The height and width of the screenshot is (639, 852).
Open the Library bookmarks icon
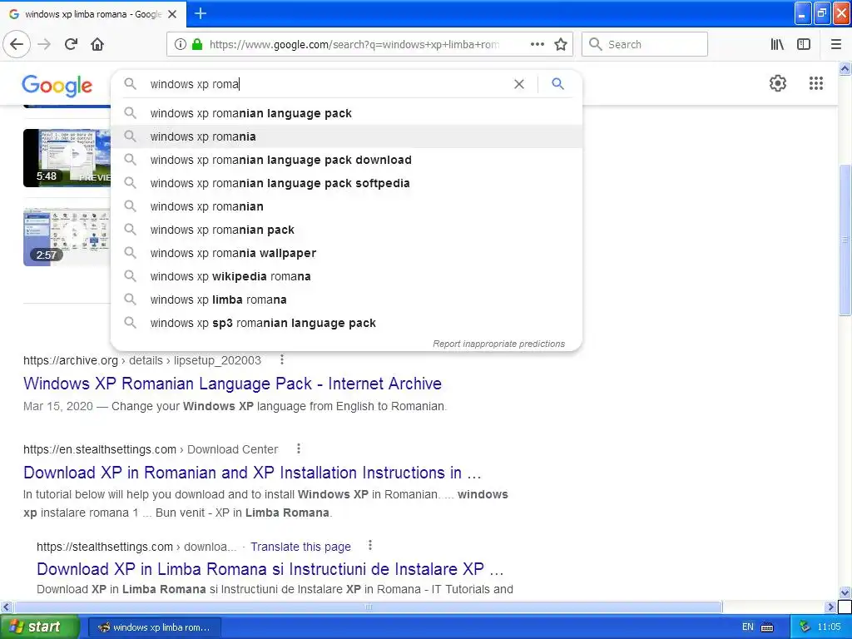coord(777,45)
